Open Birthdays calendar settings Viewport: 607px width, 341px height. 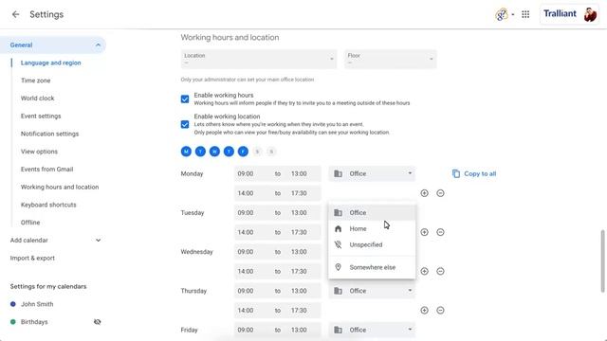[34, 322]
